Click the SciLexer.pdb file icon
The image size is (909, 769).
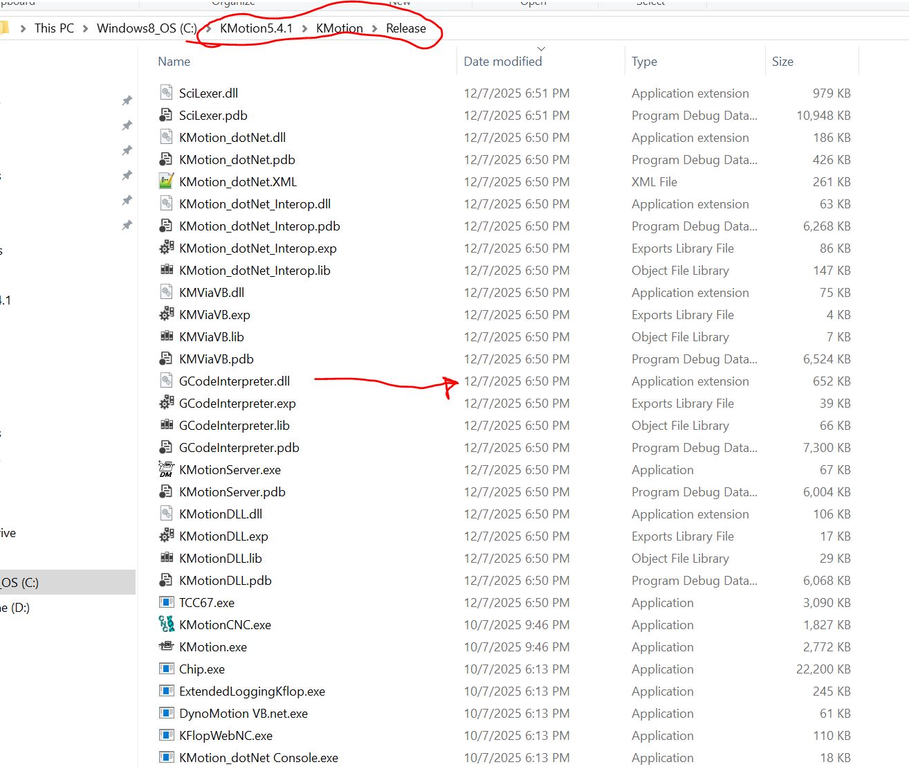pyautogui.click(x=166, y=115)
